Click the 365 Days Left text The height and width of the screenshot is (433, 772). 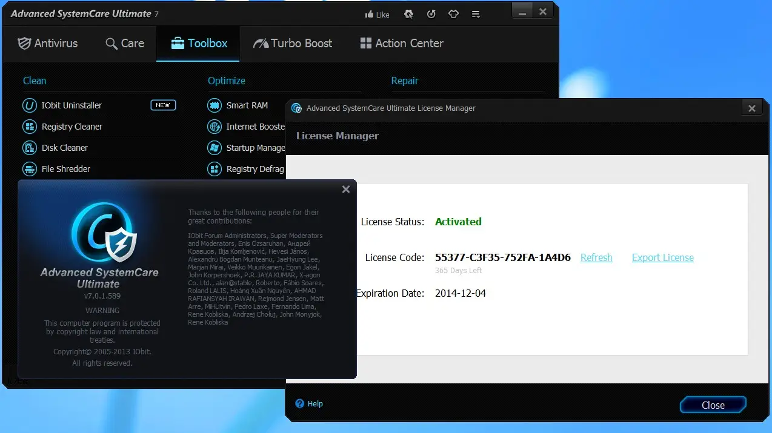459,271
